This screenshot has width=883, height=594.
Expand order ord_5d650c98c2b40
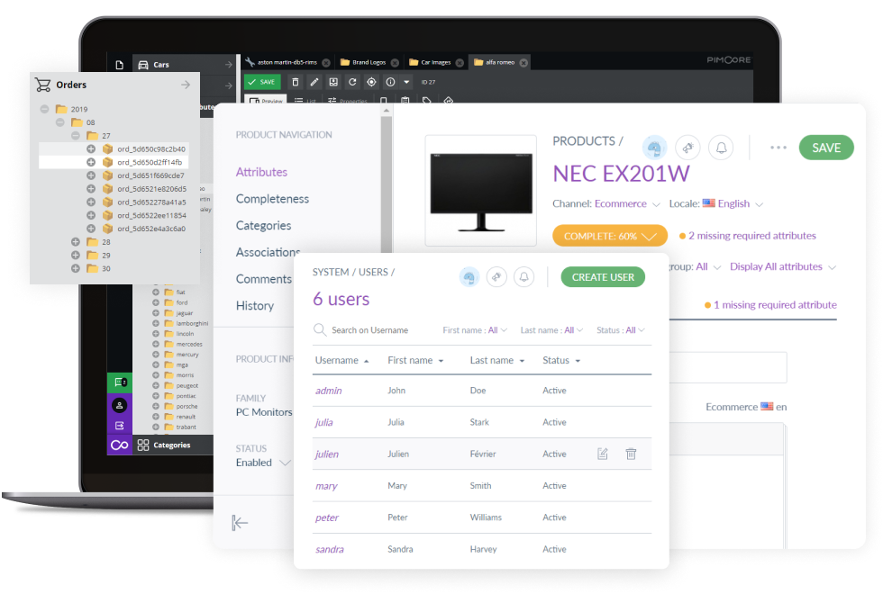[x=91, y=149]
